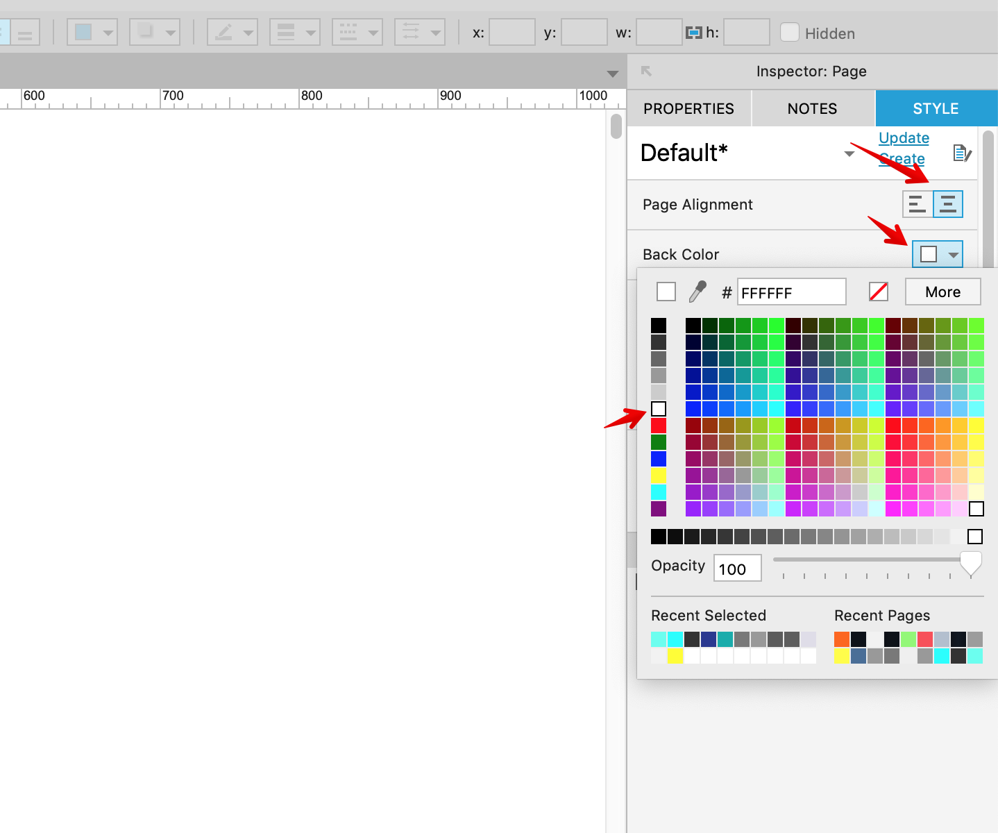Apply the line color pencil button
The height and width of the screenshot is (833, 998).
click(223, 32)
